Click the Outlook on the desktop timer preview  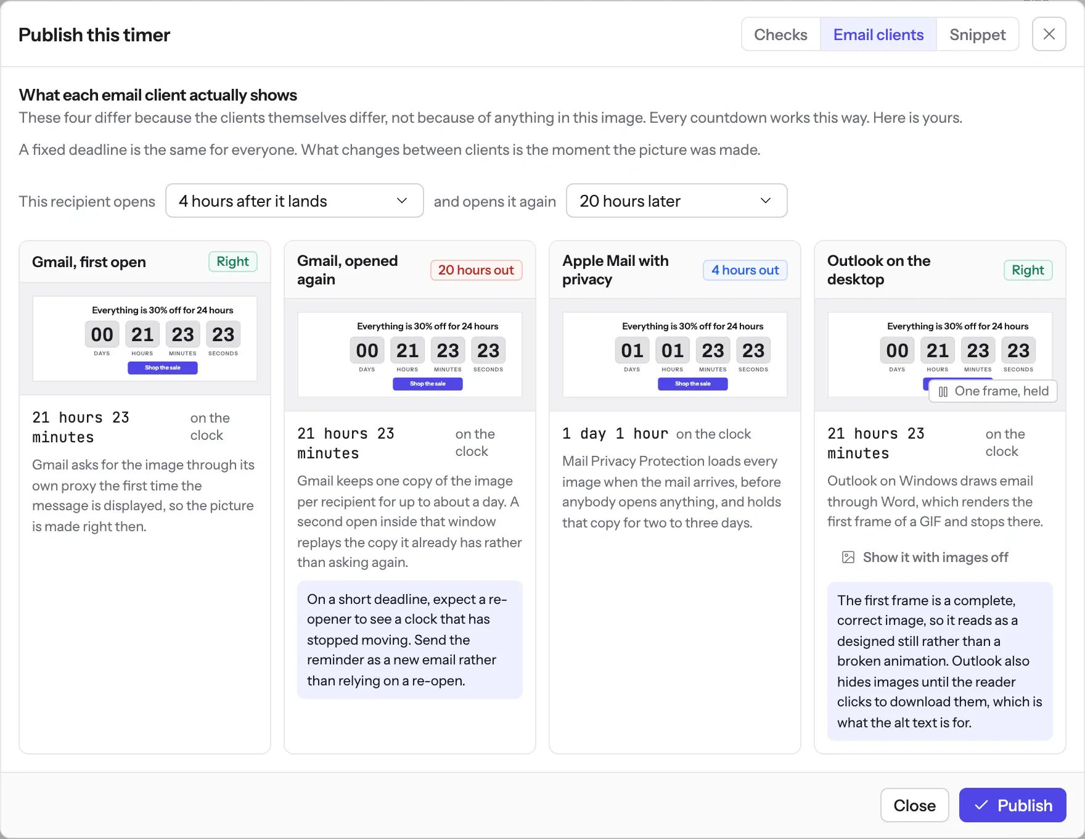(940, 355)
